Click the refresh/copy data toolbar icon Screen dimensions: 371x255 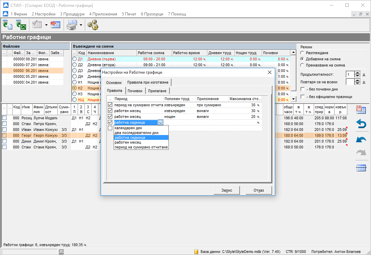(x=7, y=25)
